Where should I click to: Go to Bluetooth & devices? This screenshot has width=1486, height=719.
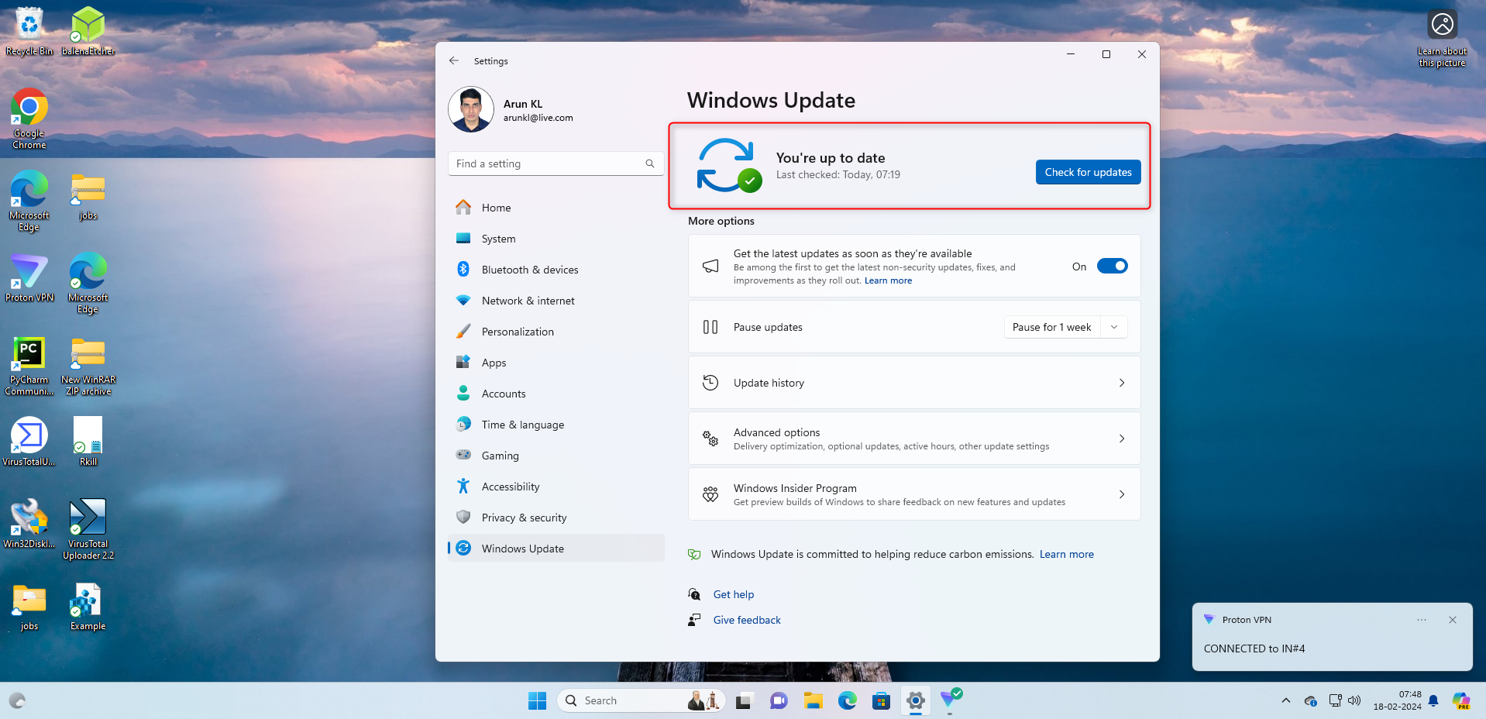(556, 270)
